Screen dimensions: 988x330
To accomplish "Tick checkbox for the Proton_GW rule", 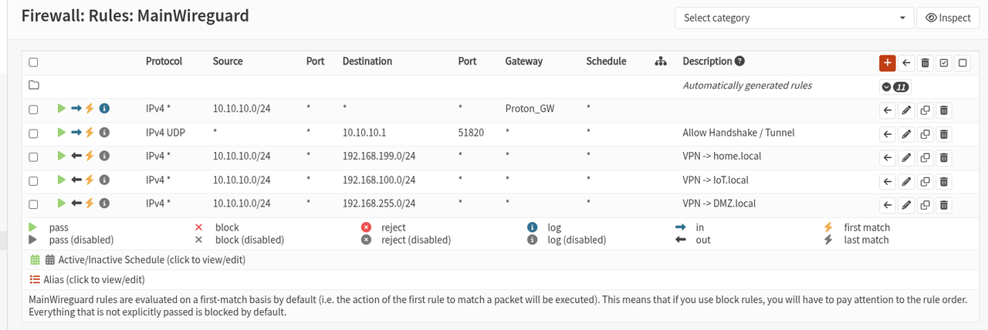I will click(x=33, y=109).
